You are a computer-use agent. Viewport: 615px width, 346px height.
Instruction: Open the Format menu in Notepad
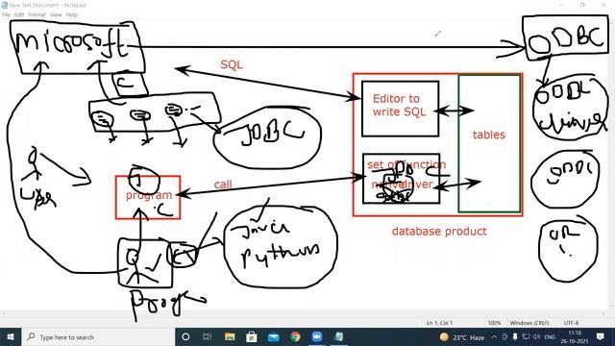click(37, 14)
